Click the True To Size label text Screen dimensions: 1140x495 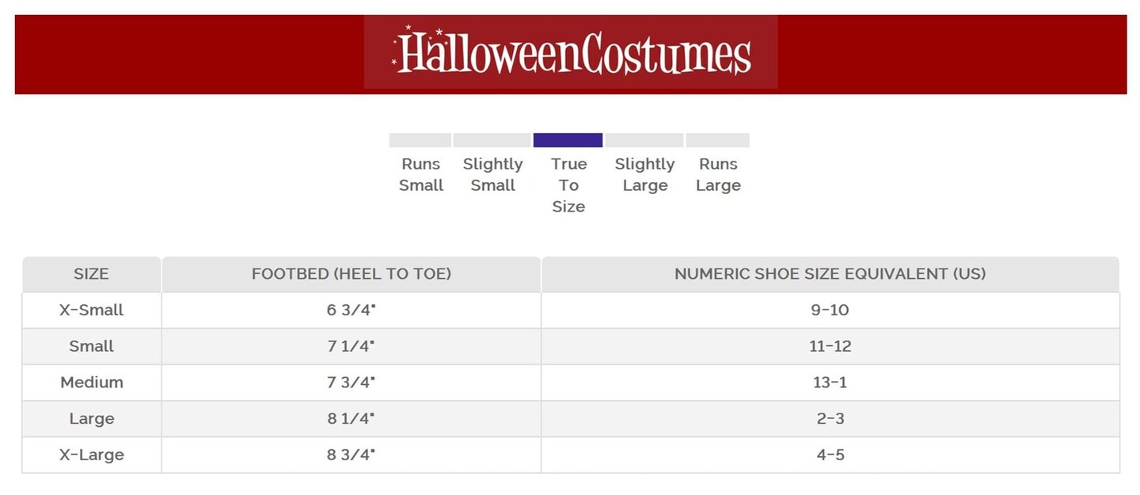[x=568, y=185]
